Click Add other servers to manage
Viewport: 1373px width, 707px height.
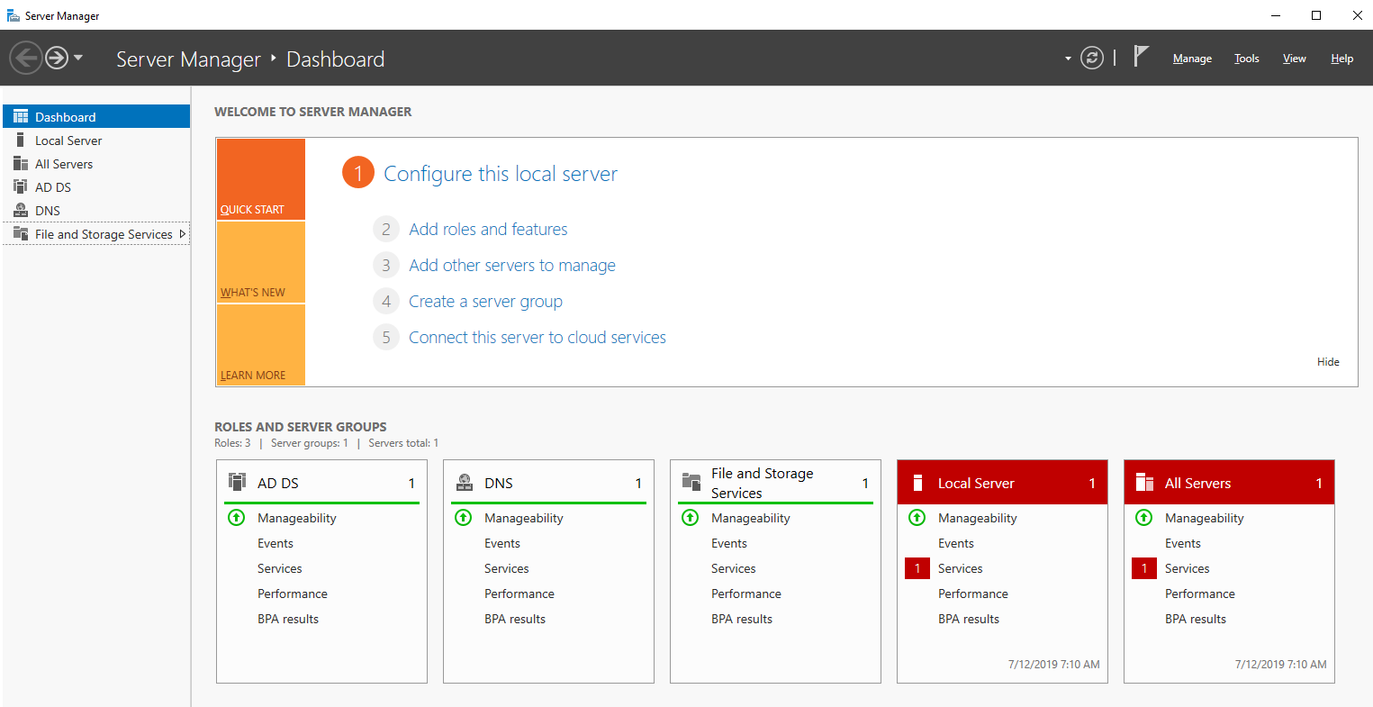[x=512, y=266]
